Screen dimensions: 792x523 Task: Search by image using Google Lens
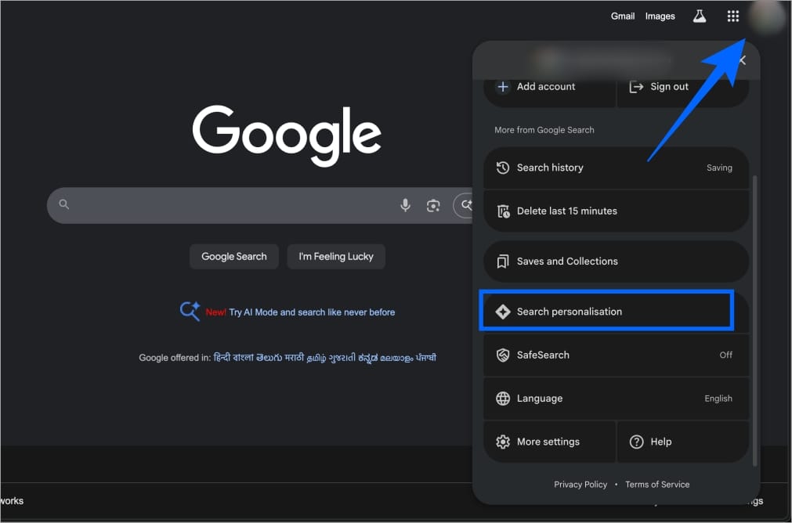tap(433, 205)
